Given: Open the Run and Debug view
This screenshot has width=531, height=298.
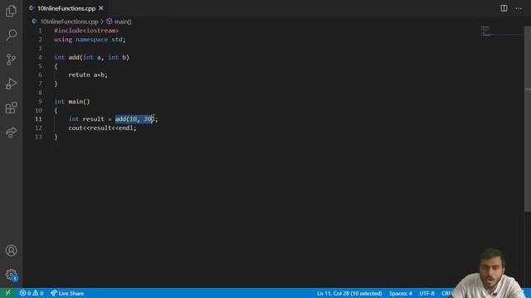Looking at the screenshot, I should tap(11, 84).
